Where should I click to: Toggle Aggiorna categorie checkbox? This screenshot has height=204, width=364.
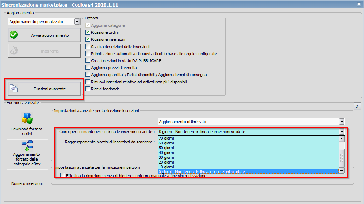(x=88, y=25)
